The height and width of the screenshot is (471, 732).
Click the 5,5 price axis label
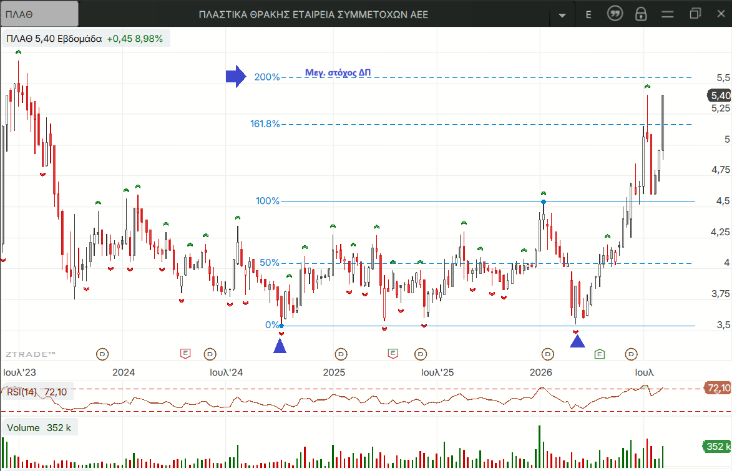(723, 77)
